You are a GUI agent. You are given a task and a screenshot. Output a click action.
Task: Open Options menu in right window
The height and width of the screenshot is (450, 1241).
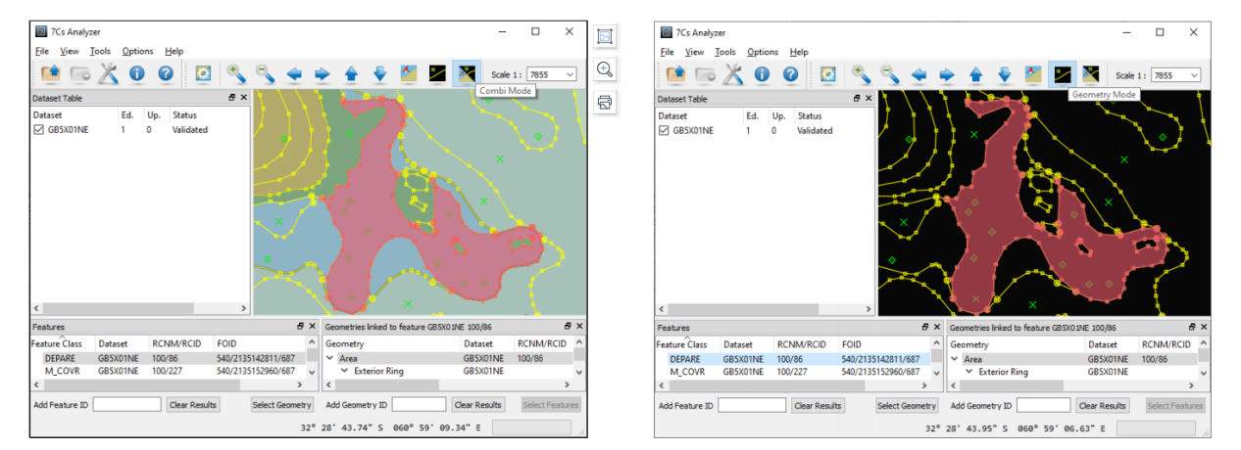tap(763, 52)
